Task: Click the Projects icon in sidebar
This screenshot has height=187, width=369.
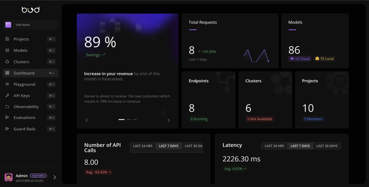Action: 7,39
